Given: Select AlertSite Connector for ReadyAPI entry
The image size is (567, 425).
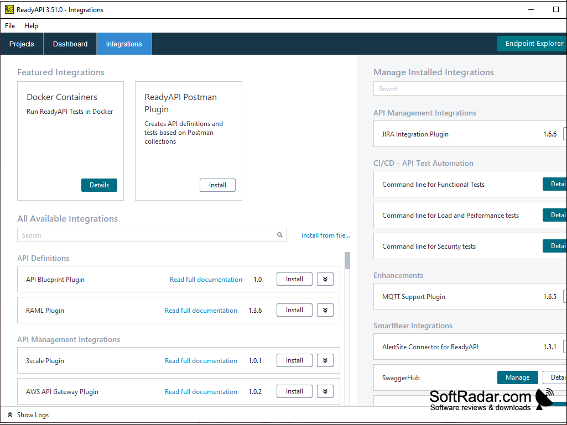Looking at the screenshot, I should 470,347.
